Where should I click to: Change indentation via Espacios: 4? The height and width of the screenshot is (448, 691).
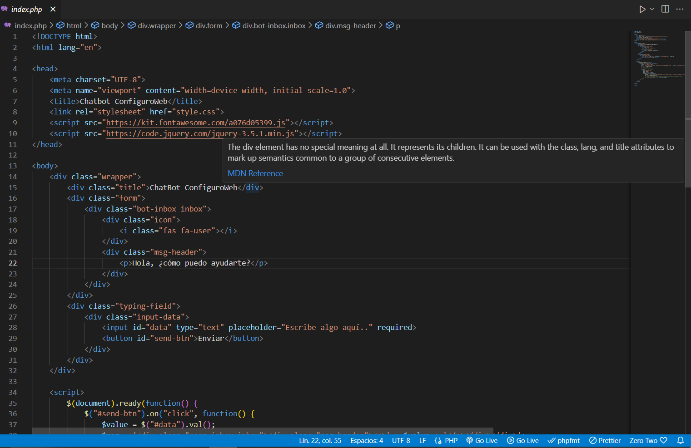click(x=367, y=440)
